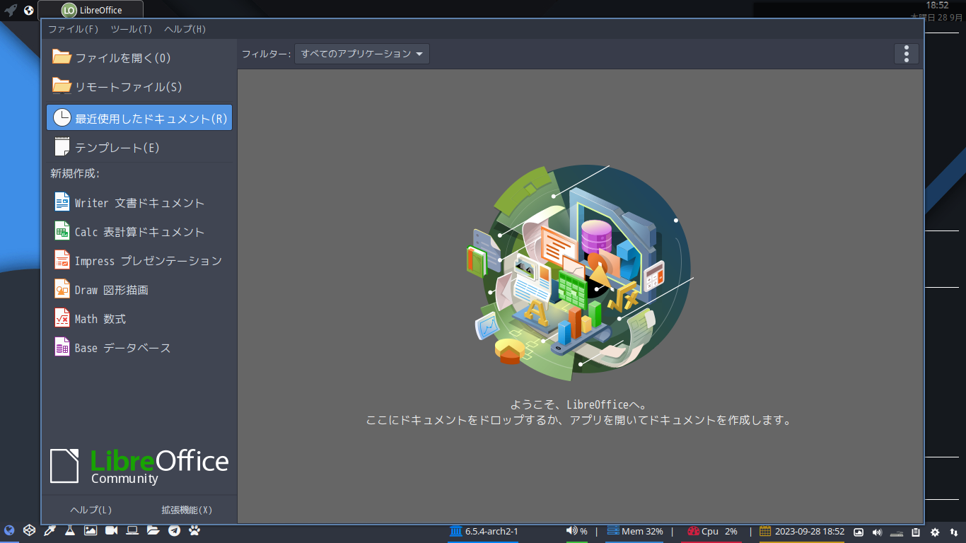Click リモートファイル(S) button
This screenshot has width=966, height=543.
pos(139,86)
